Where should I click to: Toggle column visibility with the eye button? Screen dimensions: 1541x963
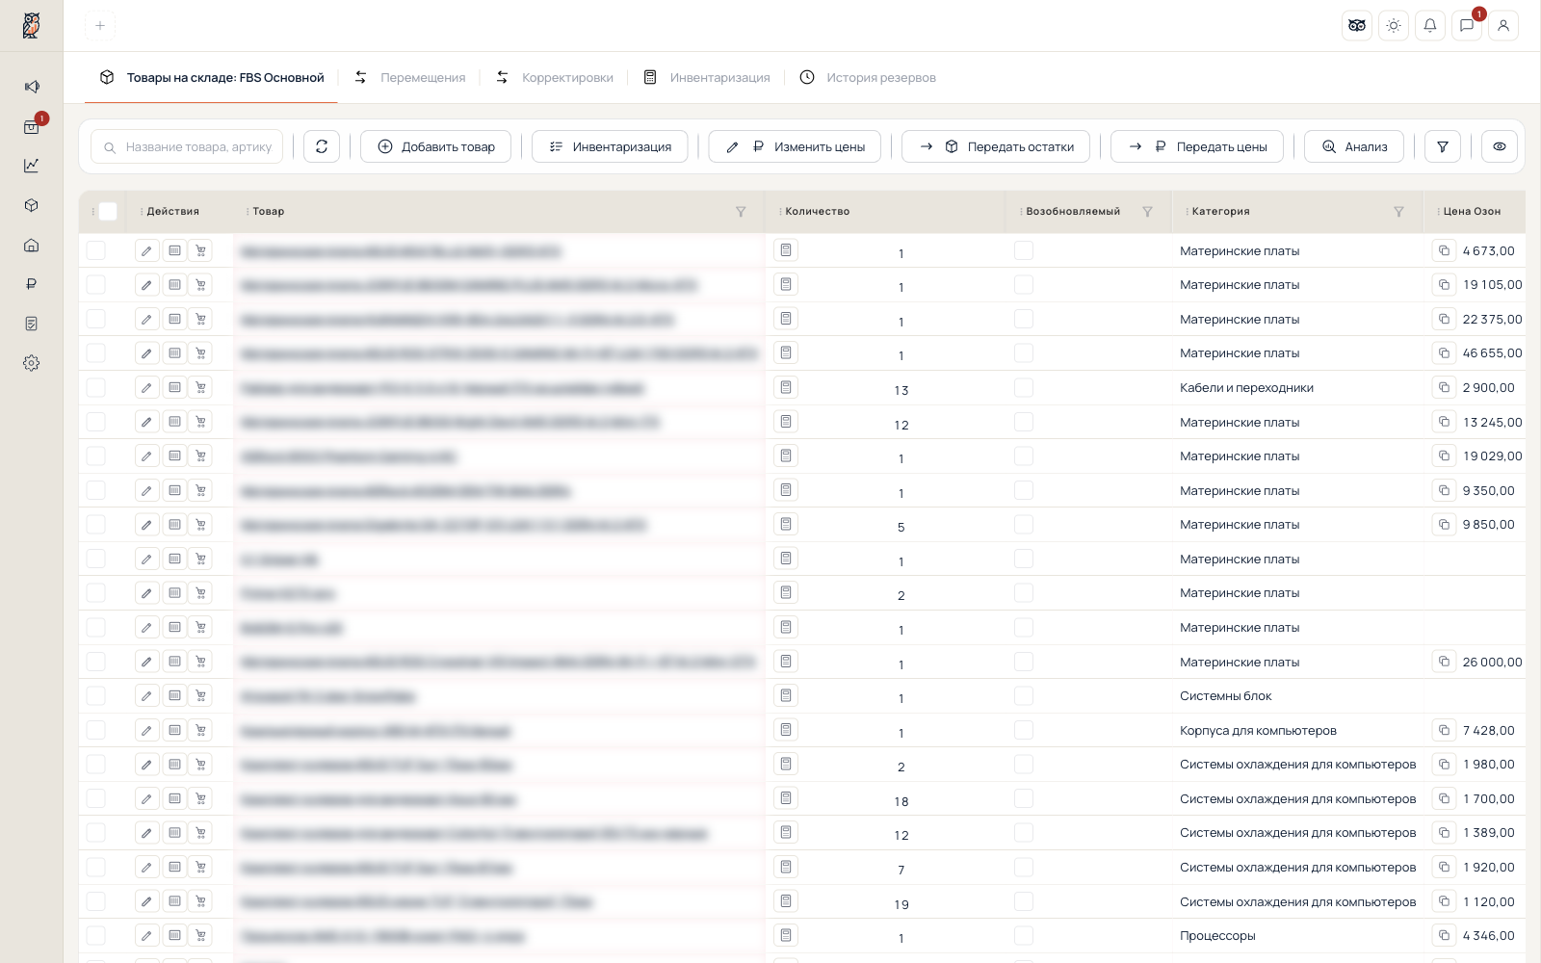coord(1500,146)
